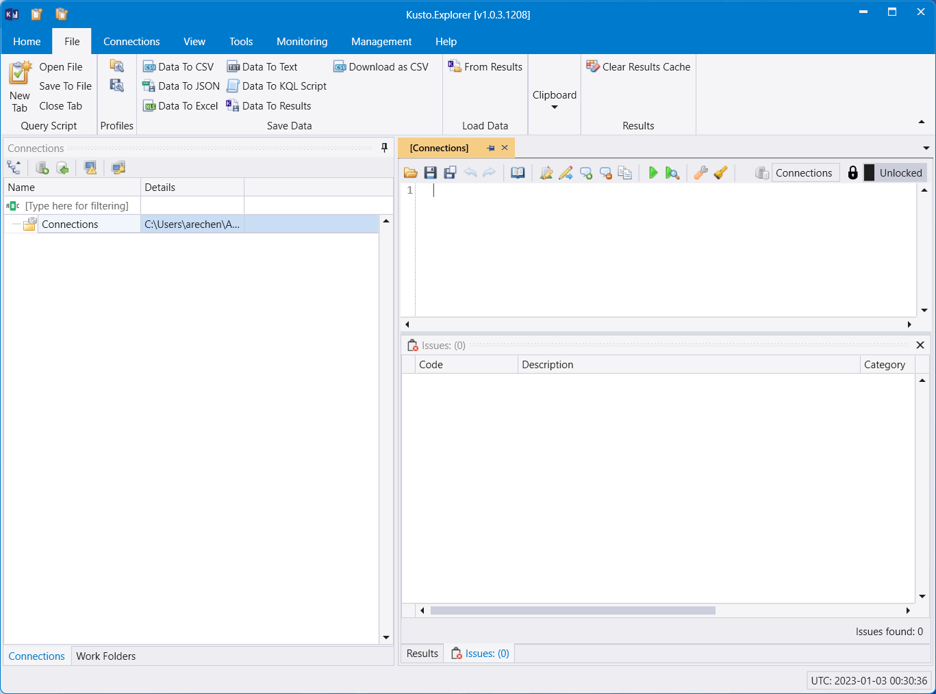Image resolution: width=936 pixels, height=694 pixels.
Task: Click the export profile disk icon
Action: [x=117, y=86]
